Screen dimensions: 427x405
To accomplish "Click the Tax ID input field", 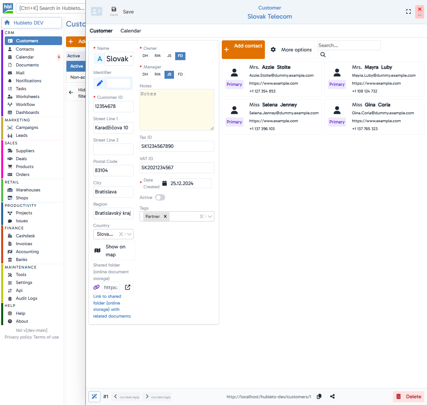I will click(177, 146).
